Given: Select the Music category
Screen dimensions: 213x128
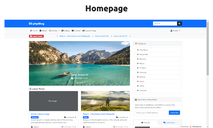Looking at the screenshot, I should pos(157,63).
